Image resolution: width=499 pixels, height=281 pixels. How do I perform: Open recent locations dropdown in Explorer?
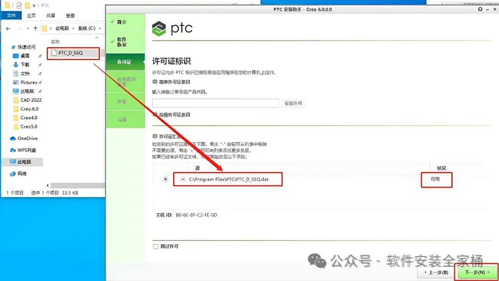coord(28,29)
